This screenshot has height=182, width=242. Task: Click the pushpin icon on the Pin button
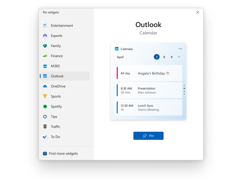(145, 136)
